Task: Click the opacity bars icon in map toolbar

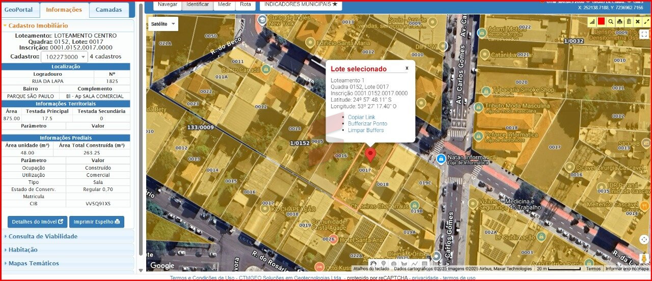Action: [x=592, y=22]
